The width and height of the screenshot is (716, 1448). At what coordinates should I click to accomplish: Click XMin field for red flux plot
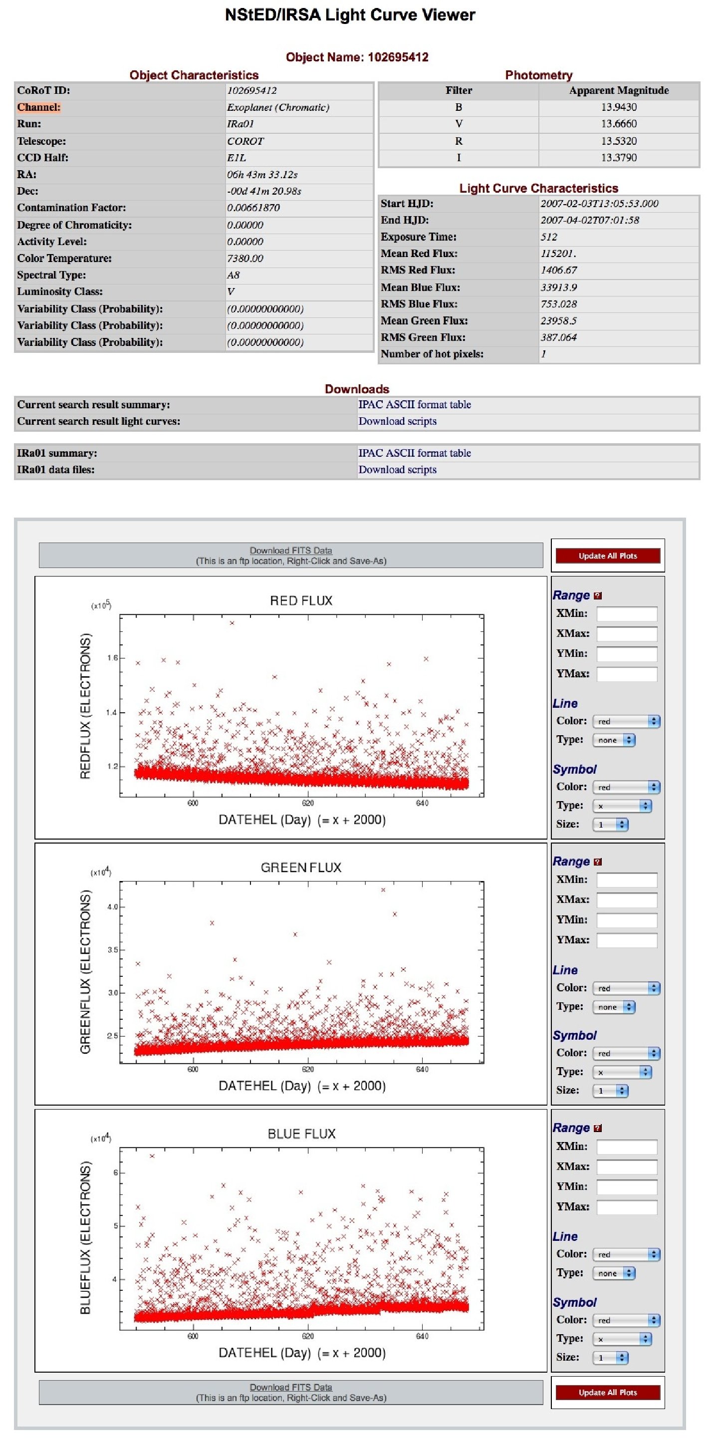point(627,614)
